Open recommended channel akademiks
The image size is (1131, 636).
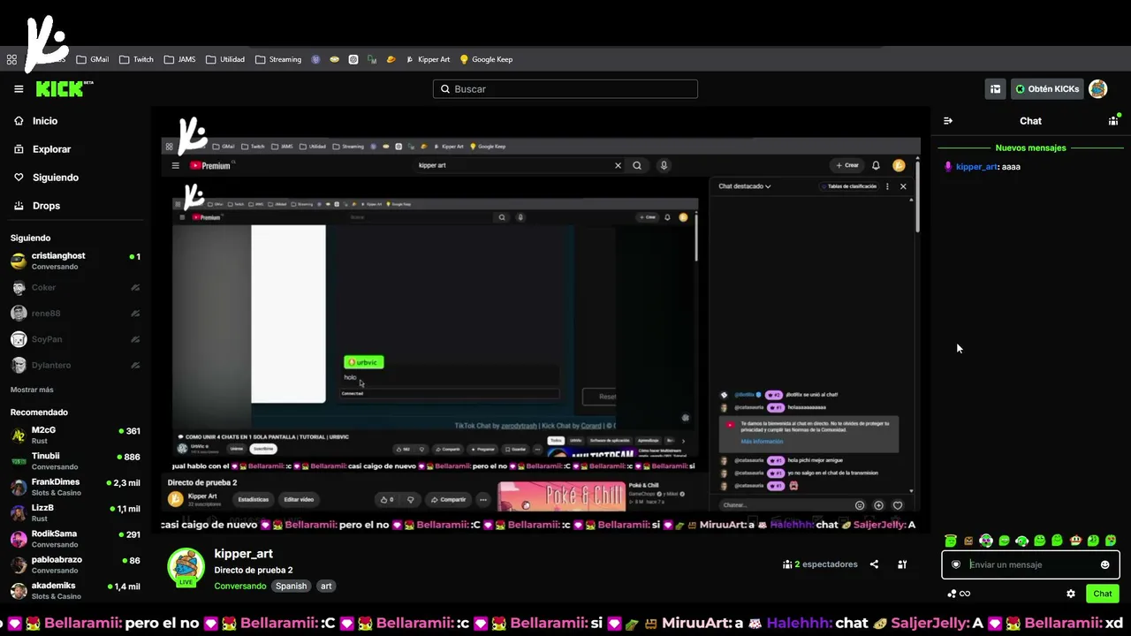click(x=76, y=590)
